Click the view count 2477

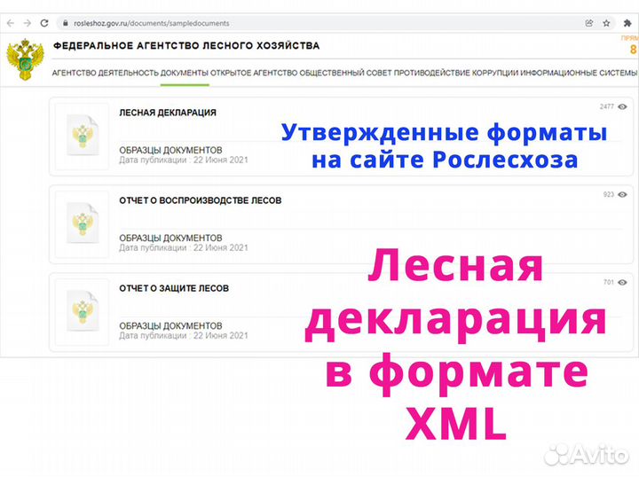click(607, 106)
